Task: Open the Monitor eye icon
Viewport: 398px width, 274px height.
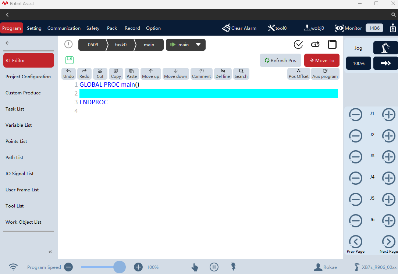Action: point(339,28)
